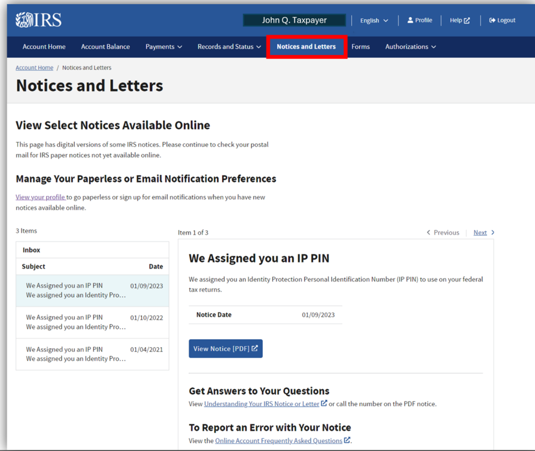Click the Next chevron arrow
The width and height of the screenshot is (535, 451).
(493, 232)
